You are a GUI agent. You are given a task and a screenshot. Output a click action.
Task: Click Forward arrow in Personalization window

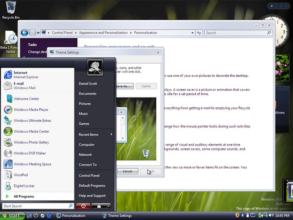pyautogui.click(x=33, y=33)
